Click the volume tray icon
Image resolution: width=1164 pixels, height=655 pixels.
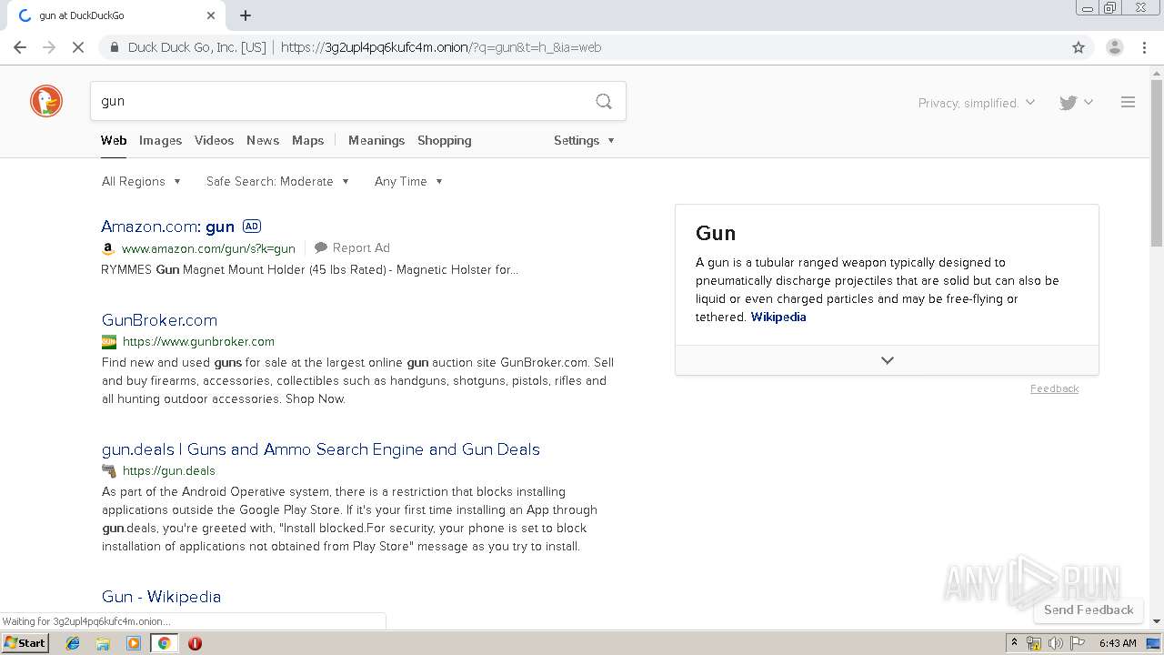click(1056, 643)
